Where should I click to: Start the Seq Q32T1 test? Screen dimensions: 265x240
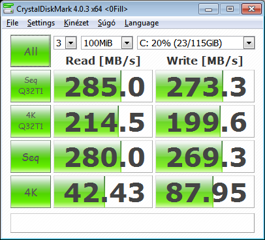(31, 86)
